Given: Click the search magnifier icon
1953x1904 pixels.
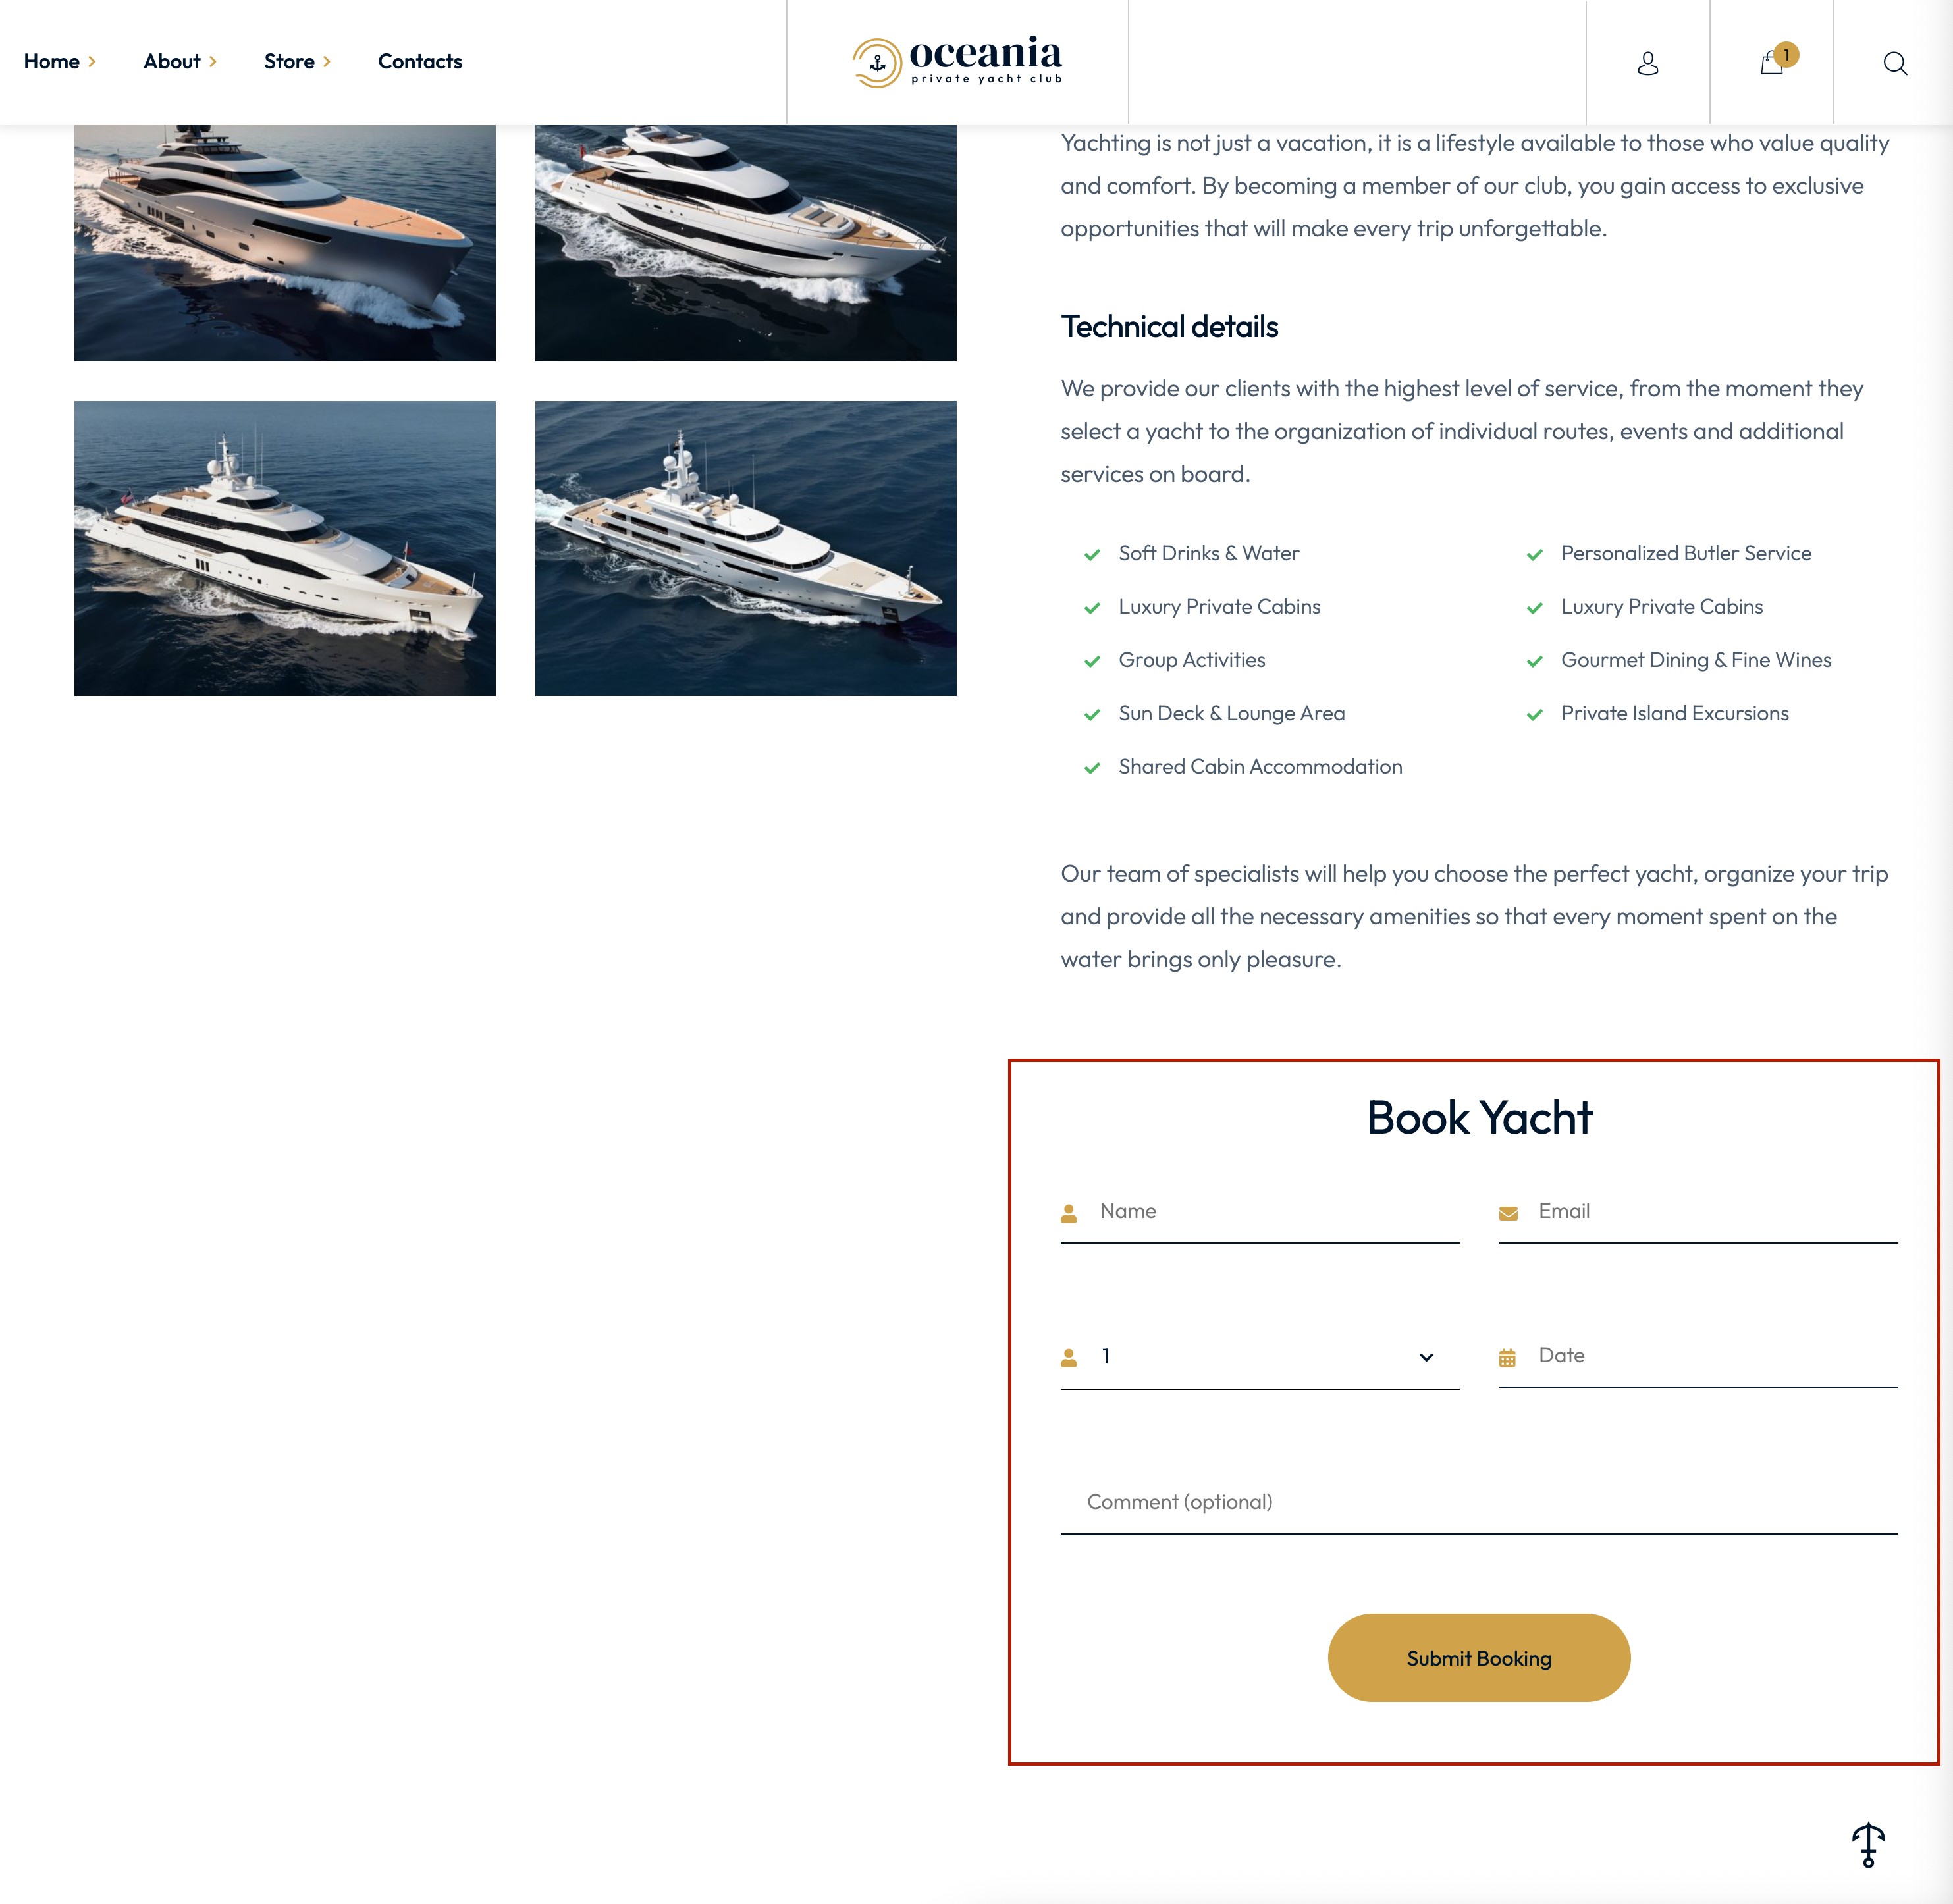Looking at the screenshot, I should (1895, 63).
